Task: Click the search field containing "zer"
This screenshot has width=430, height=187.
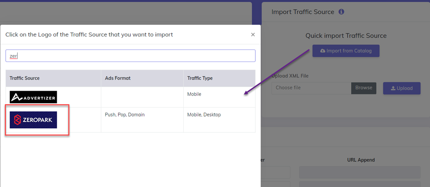Action: pyautogui.click(x=131, y=55)
